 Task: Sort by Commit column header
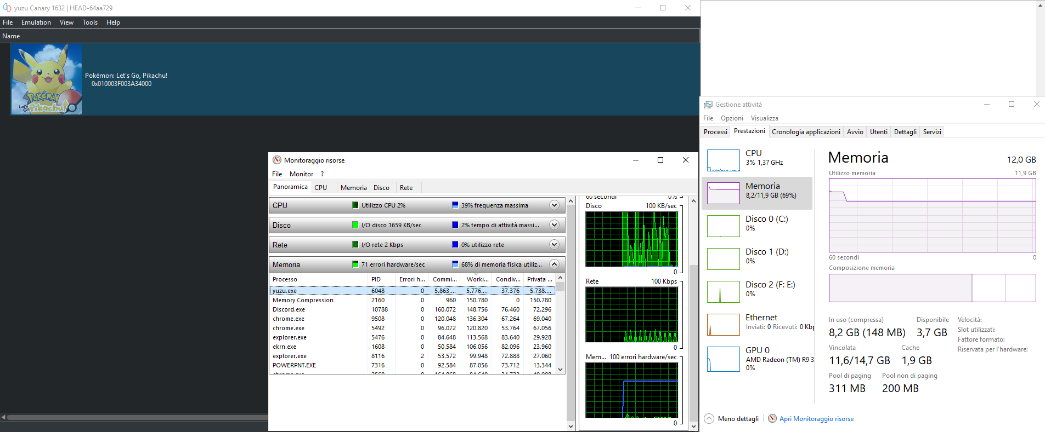[444, 279]
